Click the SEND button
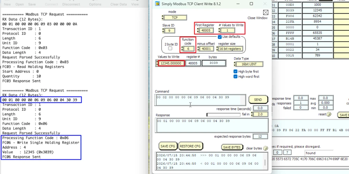The width and height of the screenshot is (349, 174). pos(258,100)
